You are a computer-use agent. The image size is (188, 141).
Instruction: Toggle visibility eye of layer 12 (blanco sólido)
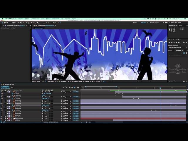click(x=1, y=118)
